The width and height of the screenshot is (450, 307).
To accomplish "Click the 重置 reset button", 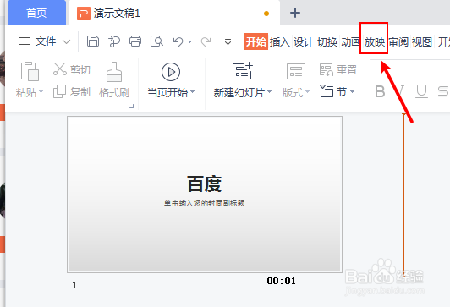I will point(338,69).
